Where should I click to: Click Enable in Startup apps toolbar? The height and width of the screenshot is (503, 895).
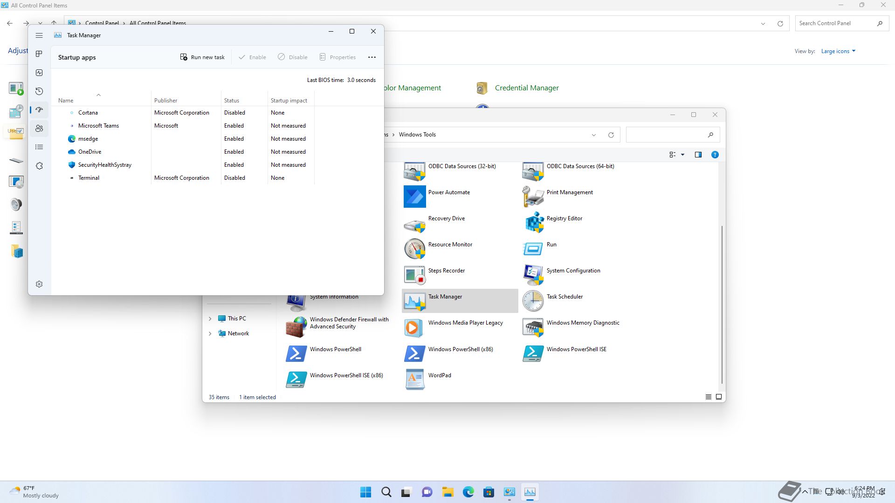tap(252, 57)
